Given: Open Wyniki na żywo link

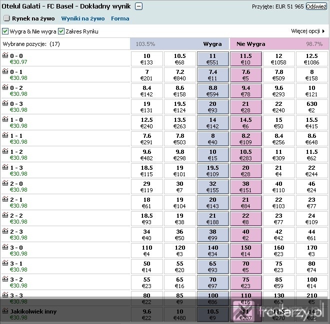Looking at the screenshot, I should (83, 18).
